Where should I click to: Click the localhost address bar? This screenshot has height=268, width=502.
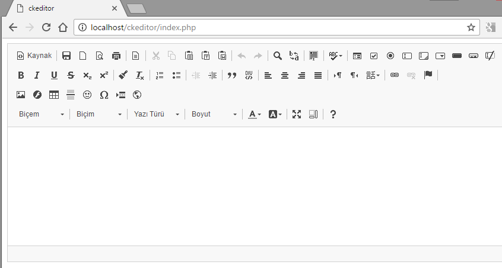tap(267, 27)
